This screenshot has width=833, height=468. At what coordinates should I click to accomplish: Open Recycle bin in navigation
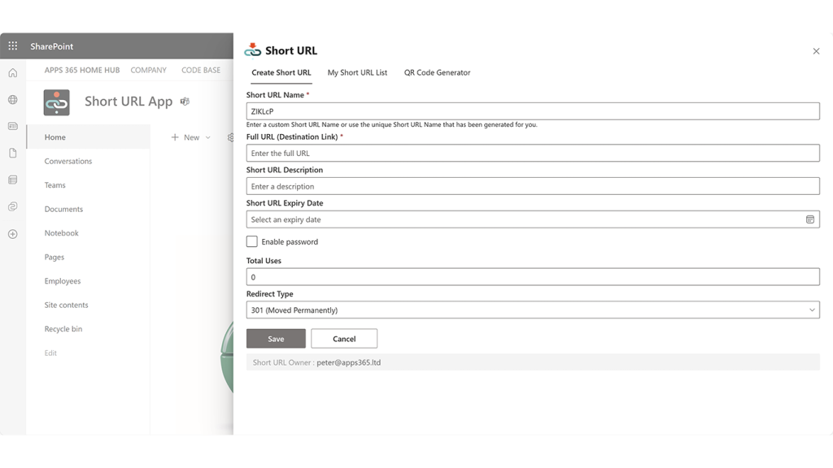tap(63, 329)
